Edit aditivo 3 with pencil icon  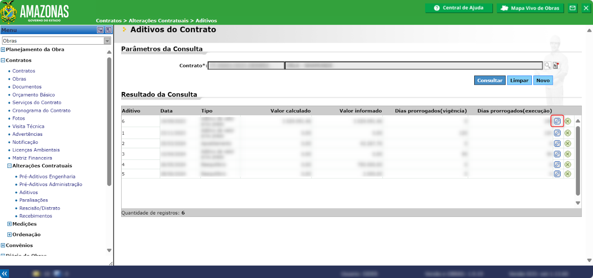pyautogui.click(x=557, y=154)
